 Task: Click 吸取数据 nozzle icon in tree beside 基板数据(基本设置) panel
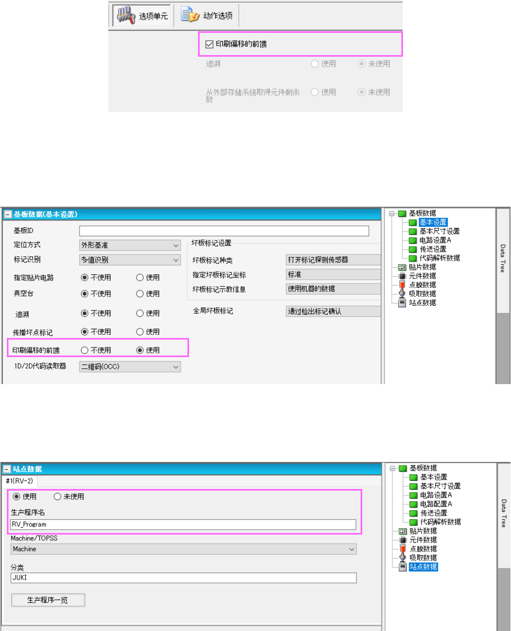pos(402,294)
